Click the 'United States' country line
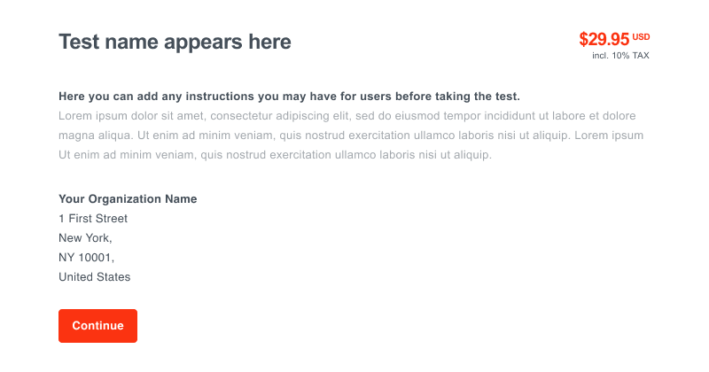 [94, 277]
